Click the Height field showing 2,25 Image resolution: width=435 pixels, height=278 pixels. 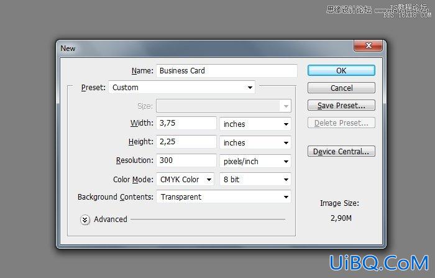[186, 142]
